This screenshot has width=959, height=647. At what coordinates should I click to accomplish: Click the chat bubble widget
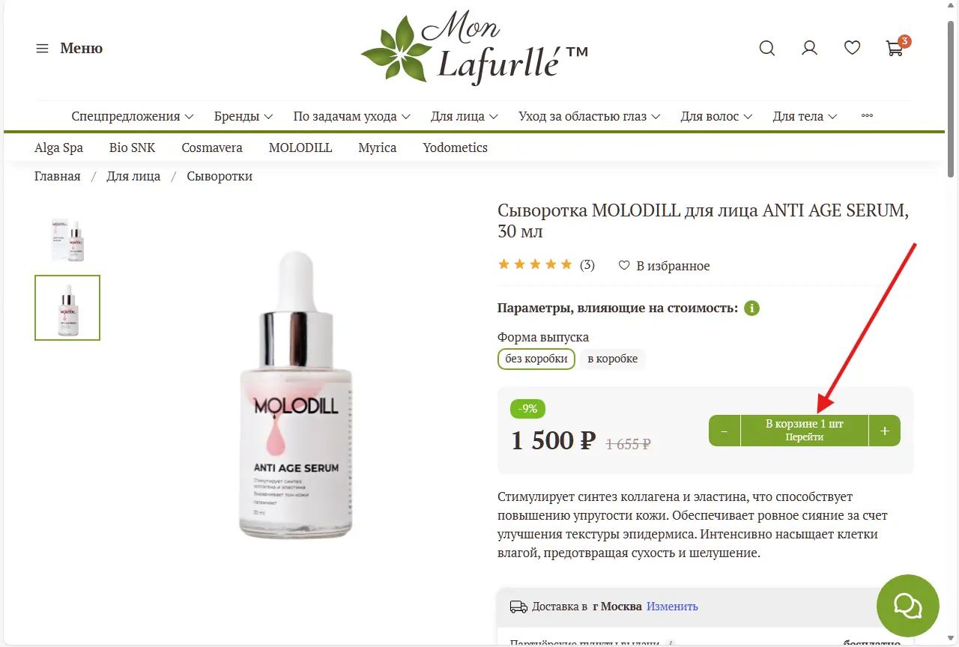pos(908,605)
